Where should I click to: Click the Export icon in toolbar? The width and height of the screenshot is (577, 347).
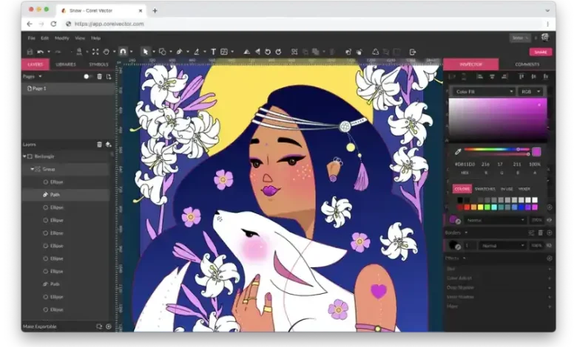(x=413, y=52)
